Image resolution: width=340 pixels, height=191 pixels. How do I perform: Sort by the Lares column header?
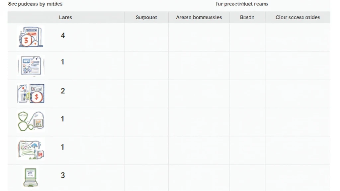click(65, 17)
